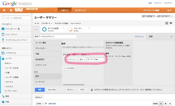Click the graduation cap education icon
This screenshot has height=106, width=175.
(x=171, y=23)
